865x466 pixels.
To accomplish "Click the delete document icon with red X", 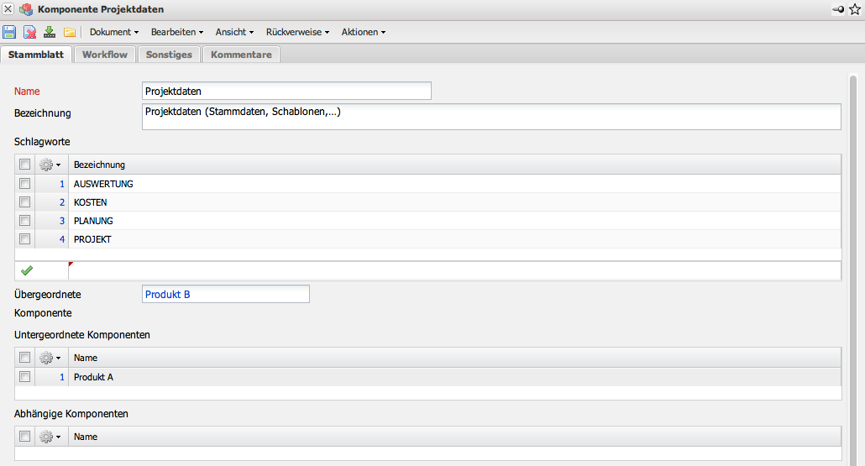I will (x=29, y=32).
